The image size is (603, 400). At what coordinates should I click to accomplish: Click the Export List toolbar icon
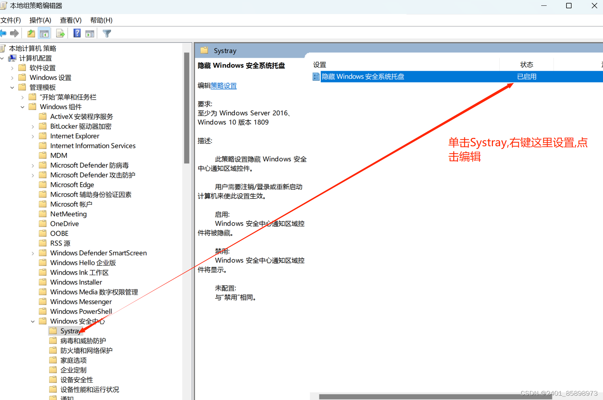(60, 34)
